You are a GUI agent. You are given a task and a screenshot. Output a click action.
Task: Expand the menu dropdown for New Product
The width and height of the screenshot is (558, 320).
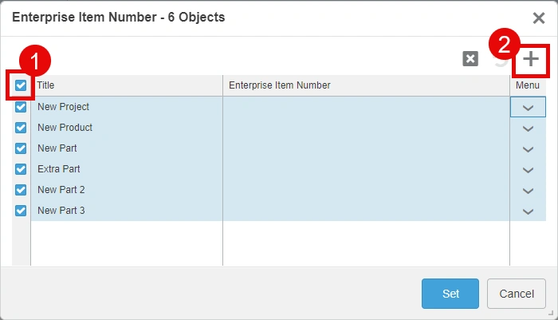pyautogui.click(x=527, y=128)
